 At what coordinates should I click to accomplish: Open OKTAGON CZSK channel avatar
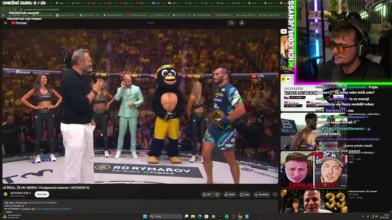[x=6, y=194]
